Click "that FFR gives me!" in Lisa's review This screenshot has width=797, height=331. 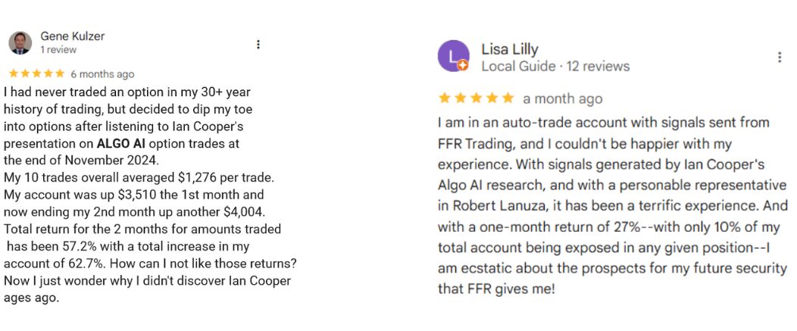496,289
